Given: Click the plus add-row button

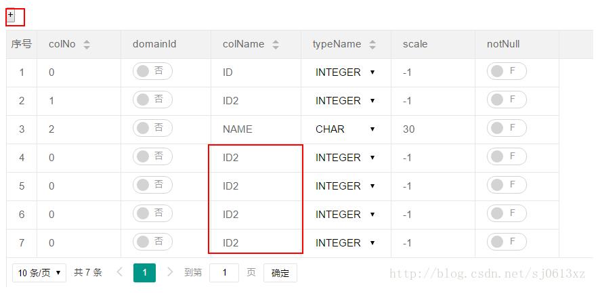Looking at the screenshot, I should [x=11, y=16].
